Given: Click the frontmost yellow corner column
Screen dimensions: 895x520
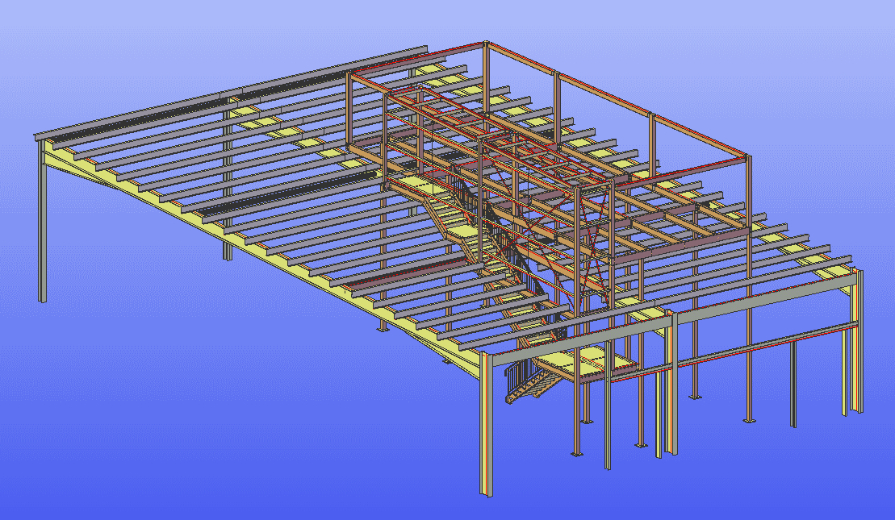Looking at the screenshot, I should (x=486, y=427).
